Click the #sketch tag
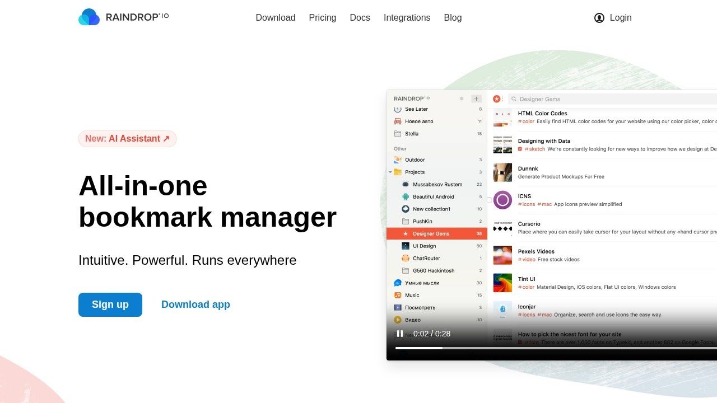This screenshot has height=403, width=717. click(534, 149)
